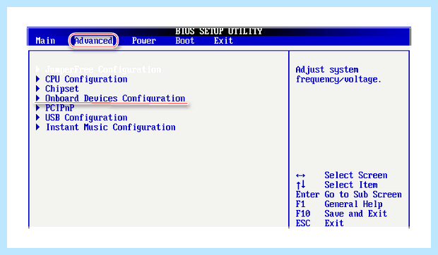Click the 'General Help' text
The height and width of the screenshot is (255, 438).
tap(353, 204)
